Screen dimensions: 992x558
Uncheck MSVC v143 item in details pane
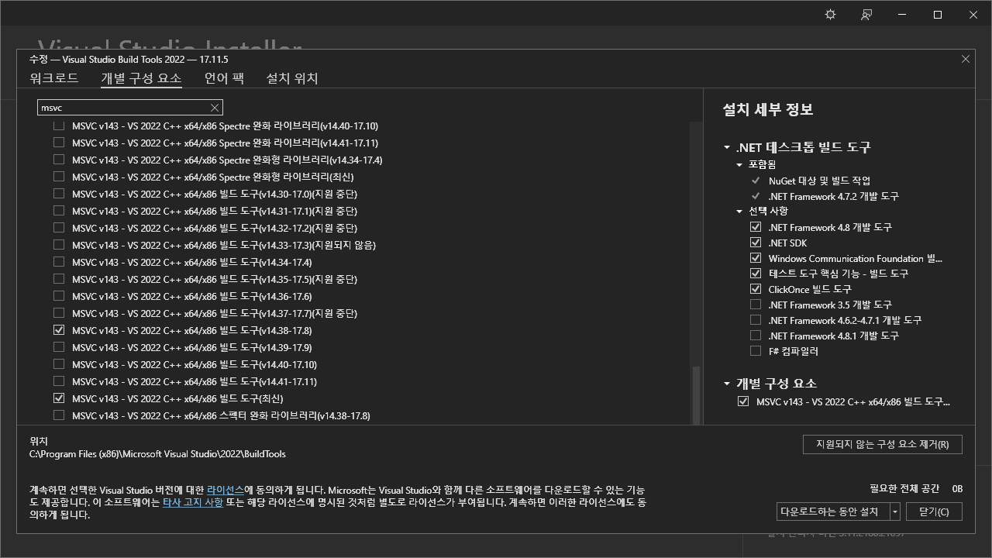click(x=743, y=401)
